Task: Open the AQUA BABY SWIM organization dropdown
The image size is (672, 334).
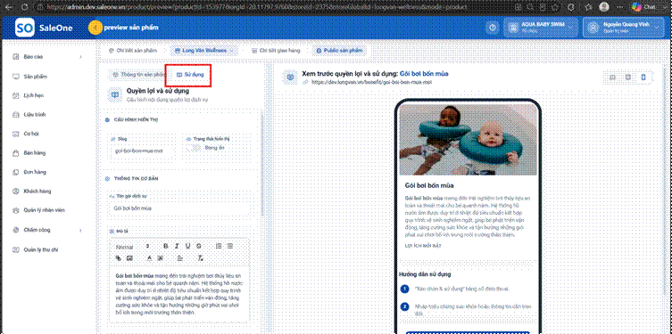Action: tap(542, 28)
